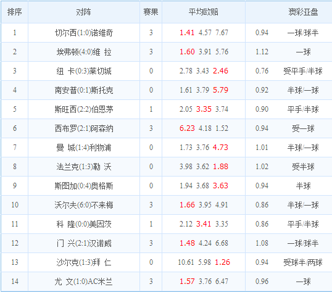332x292 pixels.
Task: Click red odds value 4.73
Action: (x=221, y=148)
